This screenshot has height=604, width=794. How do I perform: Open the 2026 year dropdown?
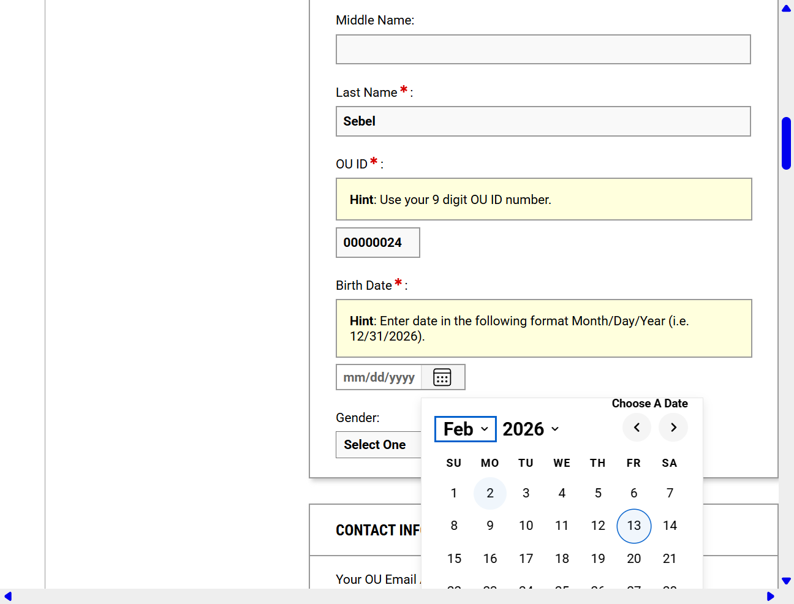(x=531, y=429)
